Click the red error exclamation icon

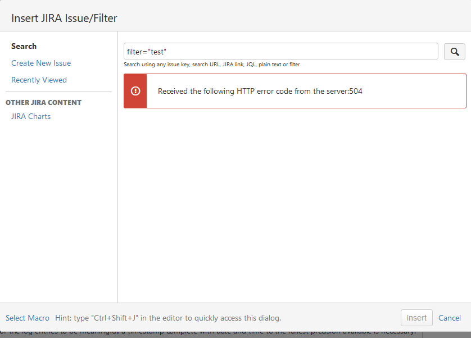[135, 91]
